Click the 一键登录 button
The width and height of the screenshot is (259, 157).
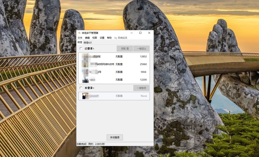coord(141,88)
